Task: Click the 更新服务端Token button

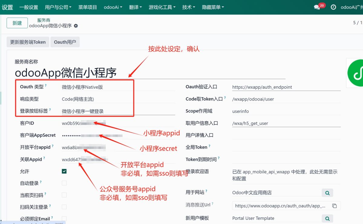Action: (28, 42)
